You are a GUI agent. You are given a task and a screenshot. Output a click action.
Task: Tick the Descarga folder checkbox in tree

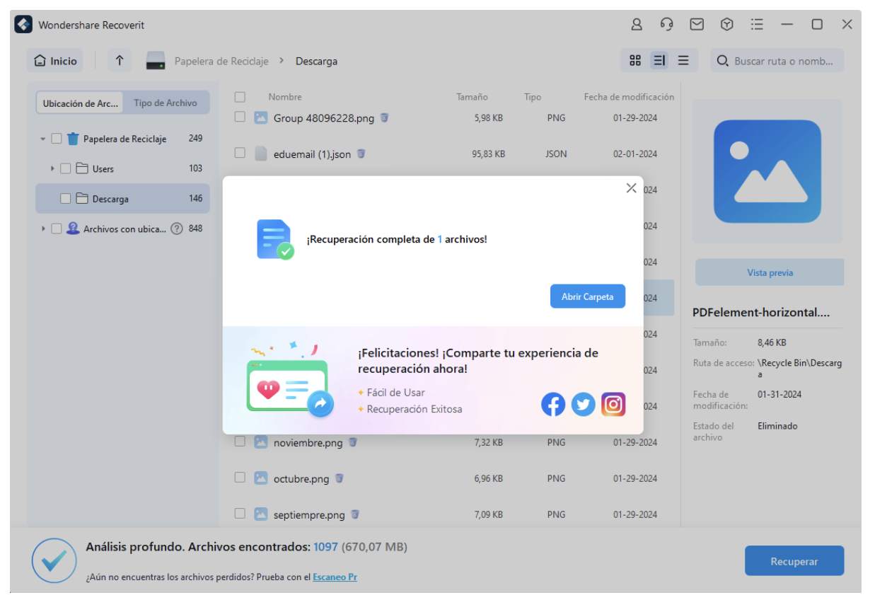(65, 199)
